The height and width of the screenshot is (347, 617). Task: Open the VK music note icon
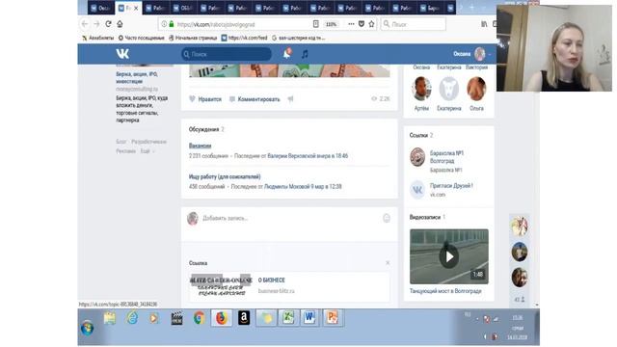pyautogui.click(x=305, y=54)
